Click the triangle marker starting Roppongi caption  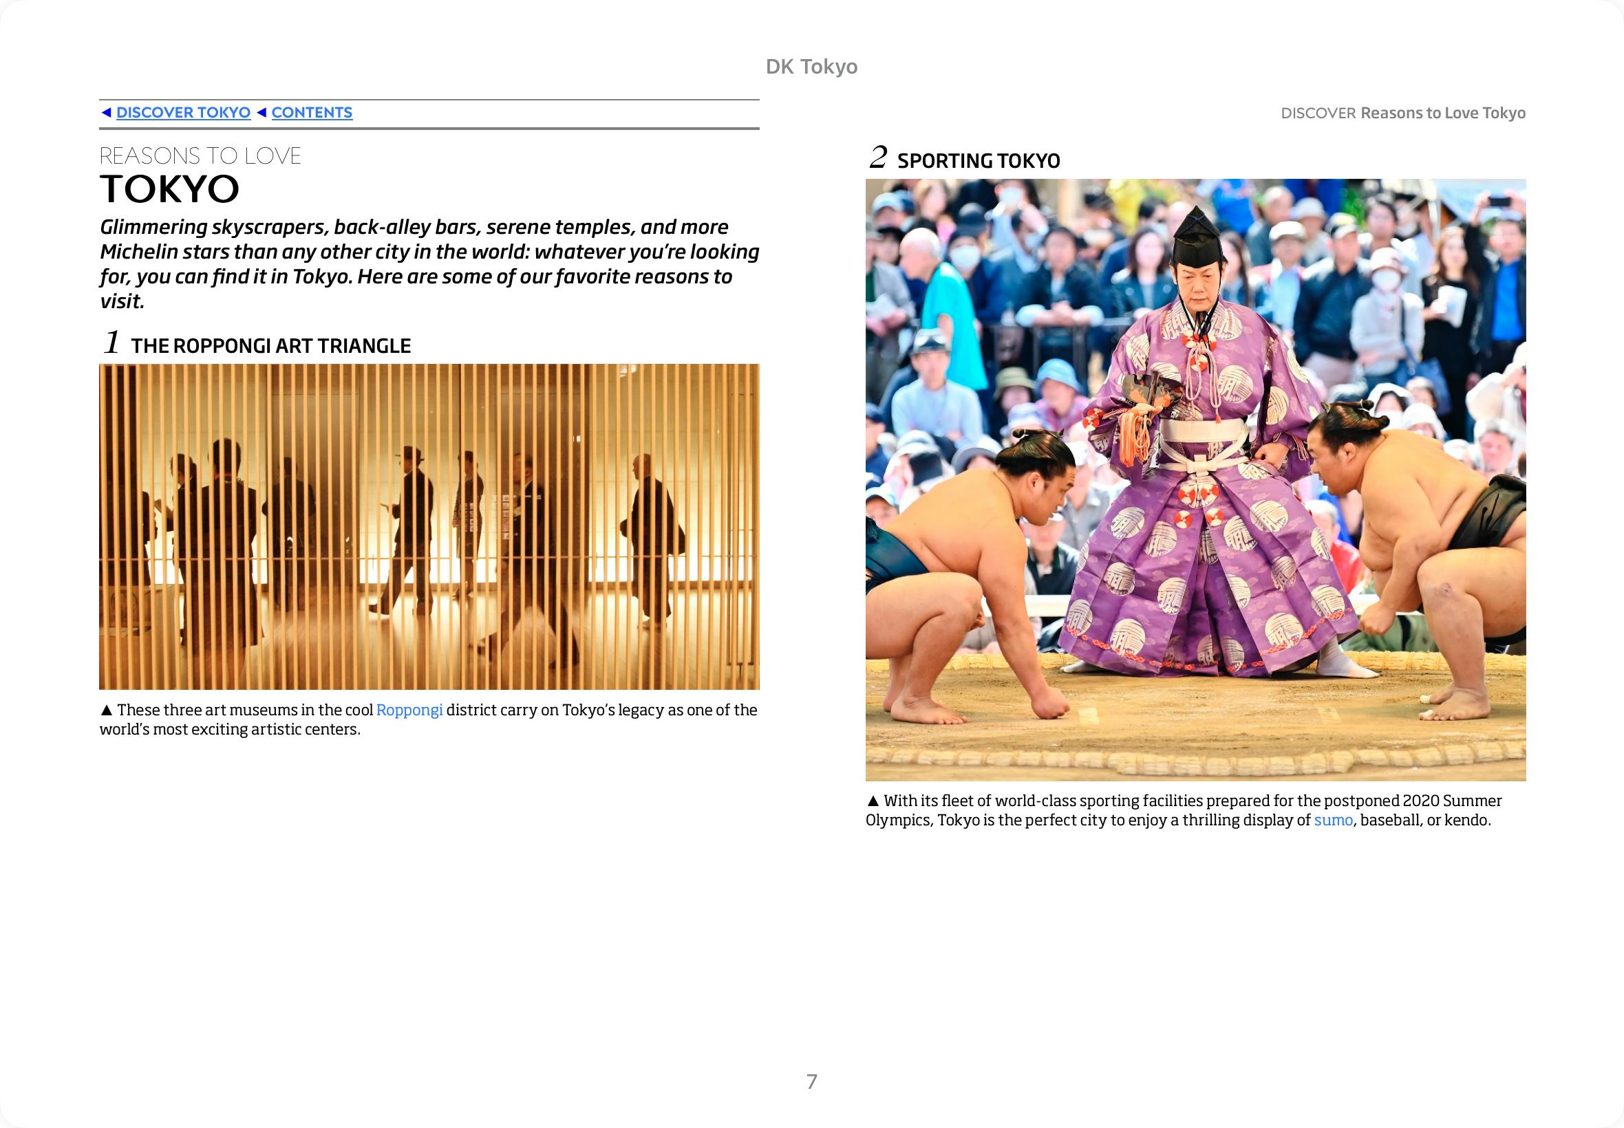[106, 711]
